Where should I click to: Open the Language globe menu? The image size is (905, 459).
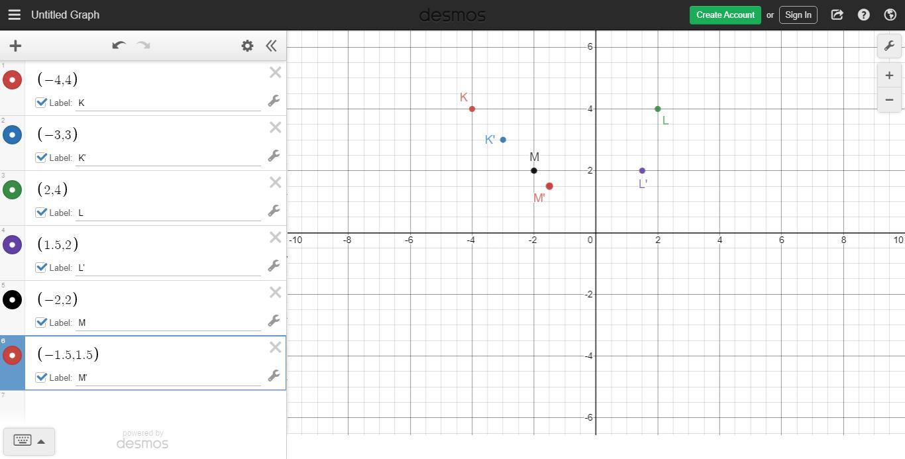click(x=890, y=15)
